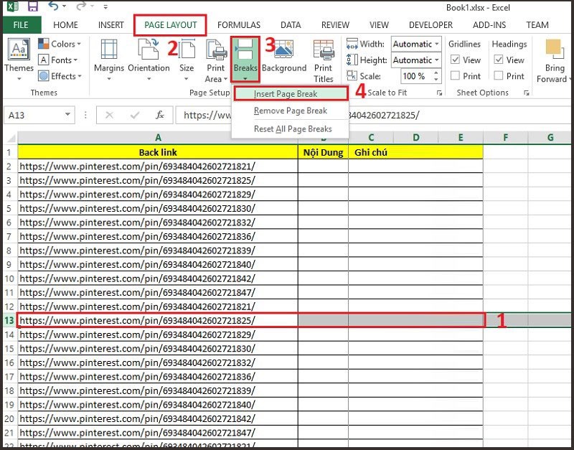Redo the last undone action

pos(81,6)
